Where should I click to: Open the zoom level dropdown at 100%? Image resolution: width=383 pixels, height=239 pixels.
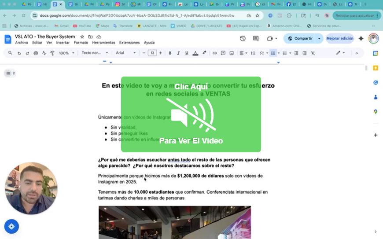pos(66,53)
